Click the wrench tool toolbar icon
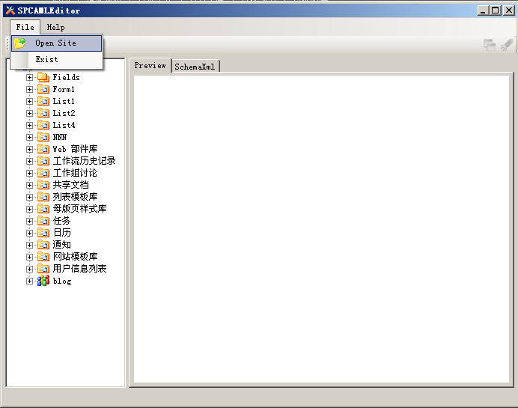Image resolution: width=518 pixels, height=408 pixels. [x=507, y=45]
